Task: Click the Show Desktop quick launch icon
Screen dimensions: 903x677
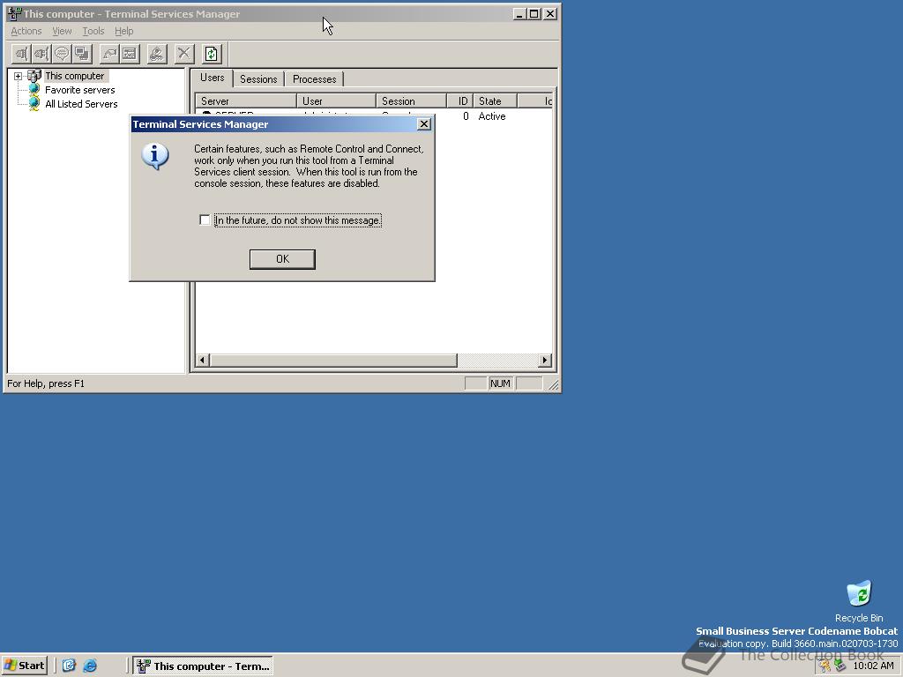Action: [69, 666]
